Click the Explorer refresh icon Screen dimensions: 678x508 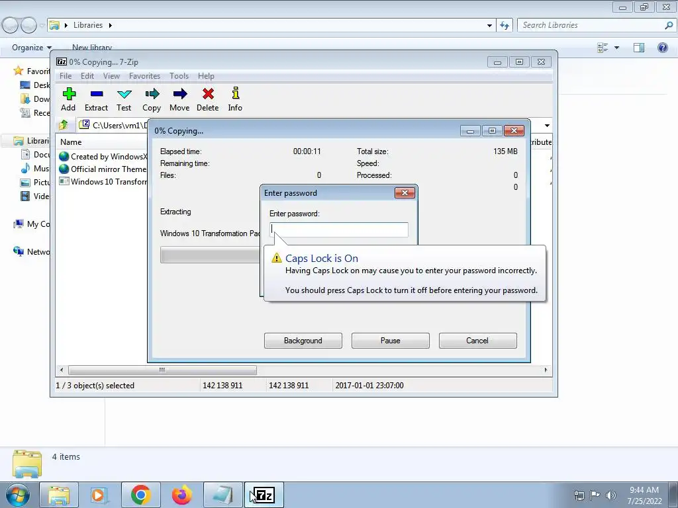(x=505, y=26)
